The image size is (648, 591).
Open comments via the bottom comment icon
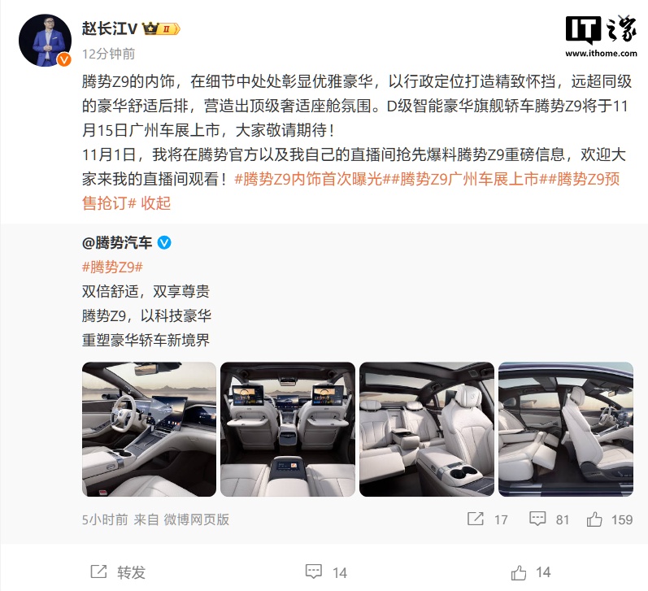point(314,571)
